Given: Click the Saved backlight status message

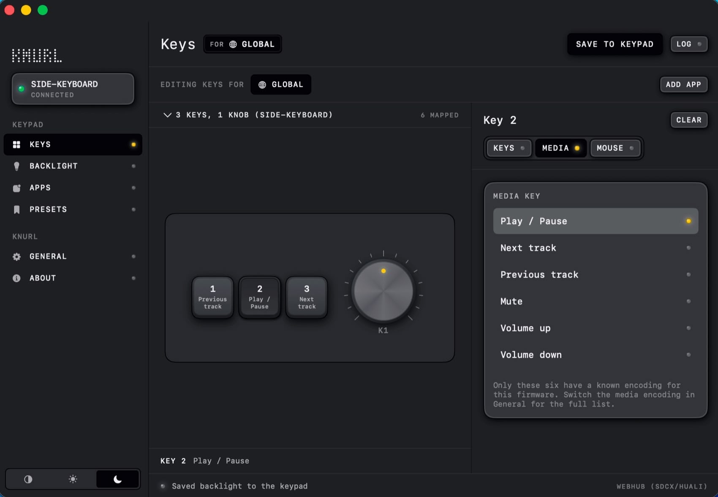Looking at the screenshot, I should (239, 486).
